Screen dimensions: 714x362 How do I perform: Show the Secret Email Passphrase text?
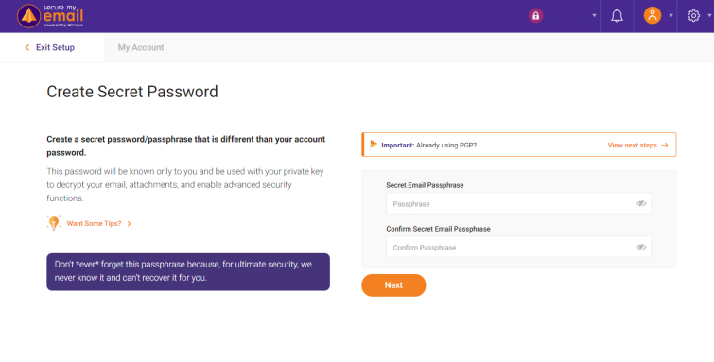641,203
